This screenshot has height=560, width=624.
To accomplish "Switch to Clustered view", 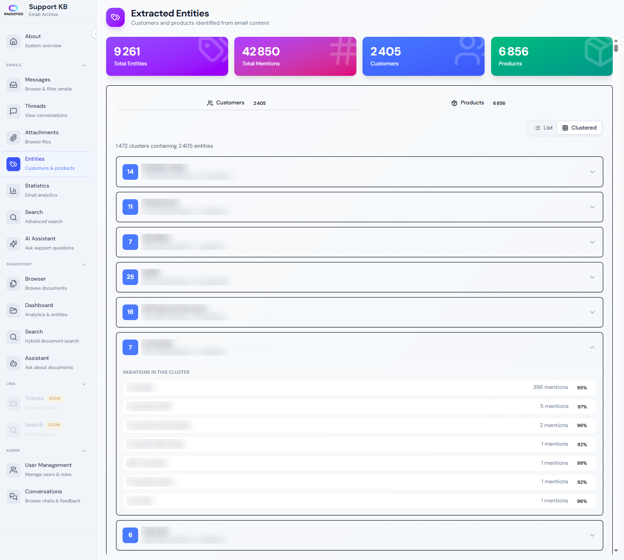I will pos(579,128).
